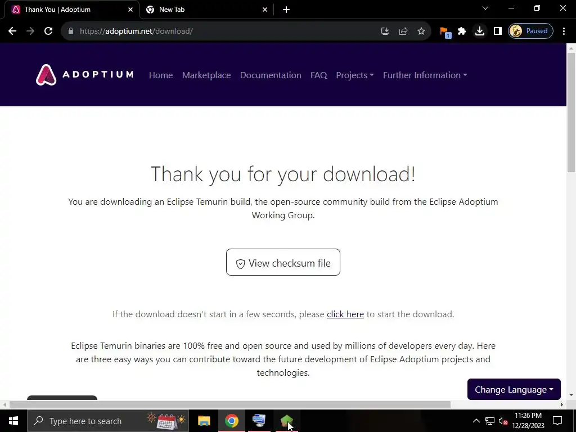Viewport: 576px width, 432px height.
Task: Go back with the browser back arrow
Action: pos(12,31)
